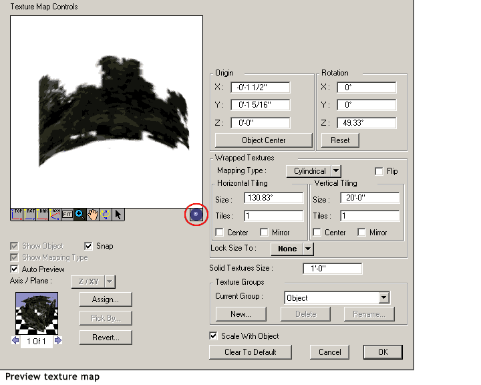The width and height of the screenshot is (481, 385).
Task: Click Horizontal Tiling Tiles field
Action: click(274, 215)
